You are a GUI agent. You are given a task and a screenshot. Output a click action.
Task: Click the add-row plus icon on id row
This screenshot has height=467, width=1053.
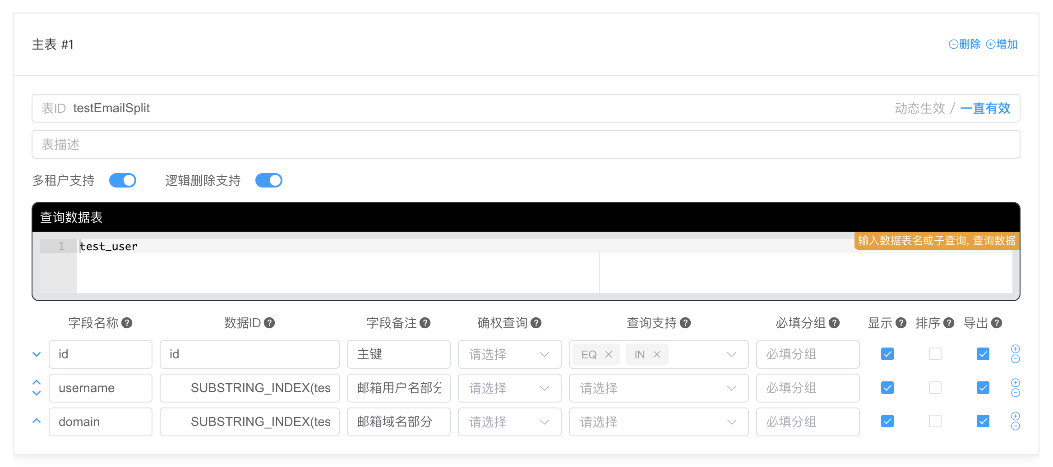[1015, 349]
